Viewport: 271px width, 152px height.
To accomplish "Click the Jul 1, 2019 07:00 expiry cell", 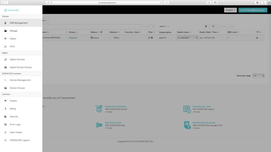I will [x=207, y=38].
